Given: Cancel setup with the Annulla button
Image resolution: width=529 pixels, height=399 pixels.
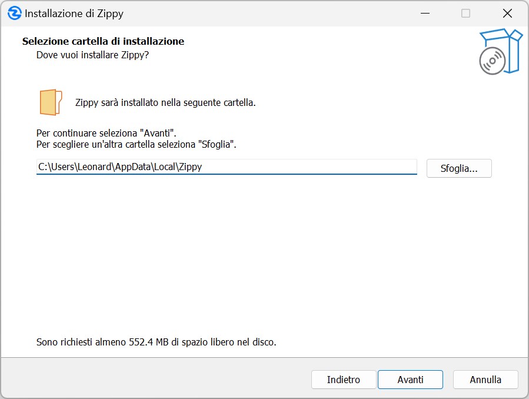Looking at the screenshot, I should click(x=485, y=380).
